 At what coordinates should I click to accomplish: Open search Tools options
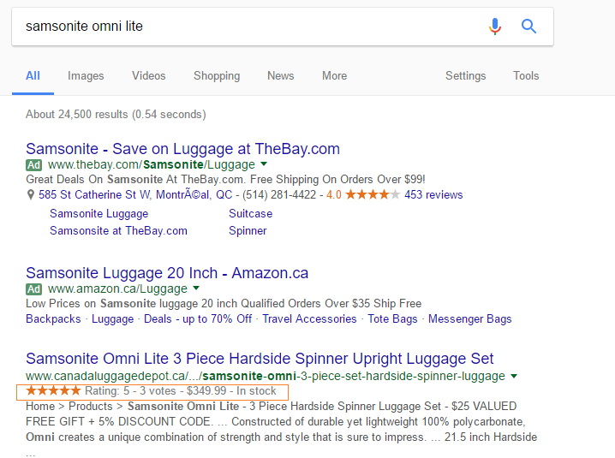tap(526, 76)
